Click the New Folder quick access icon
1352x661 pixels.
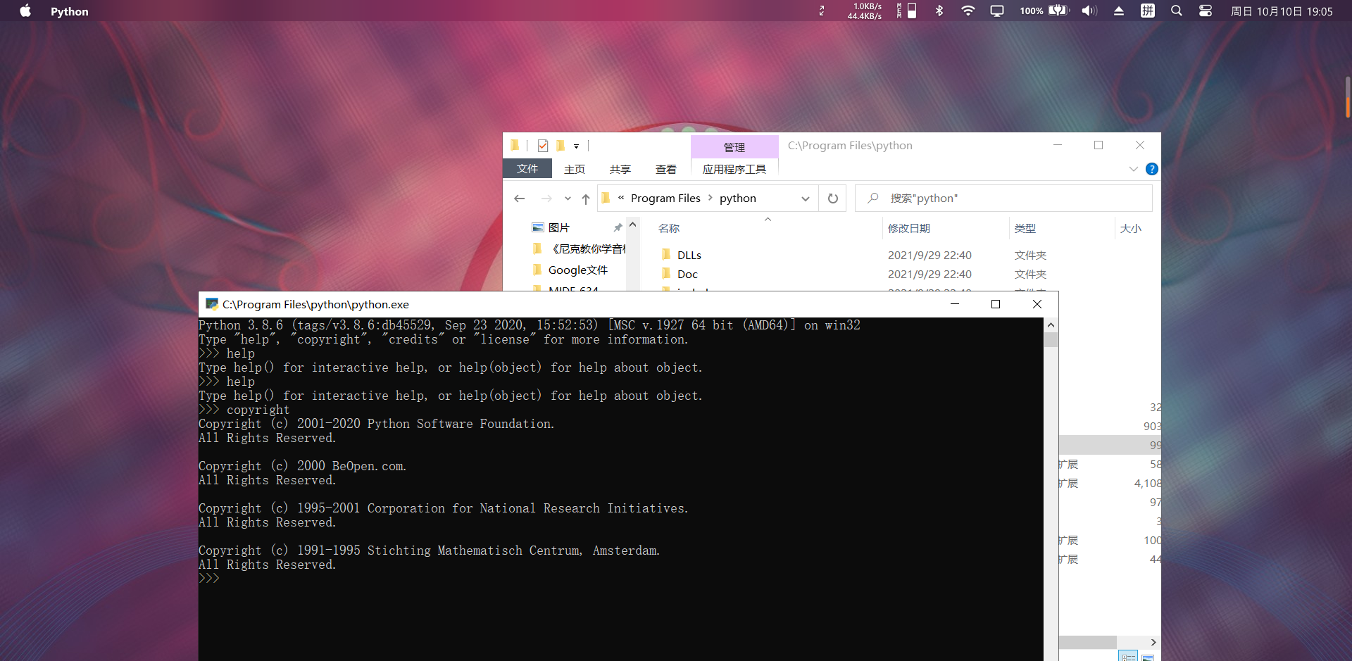pos(560,146)
